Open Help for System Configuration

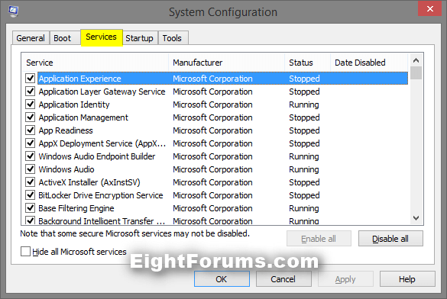pos(407,279)
